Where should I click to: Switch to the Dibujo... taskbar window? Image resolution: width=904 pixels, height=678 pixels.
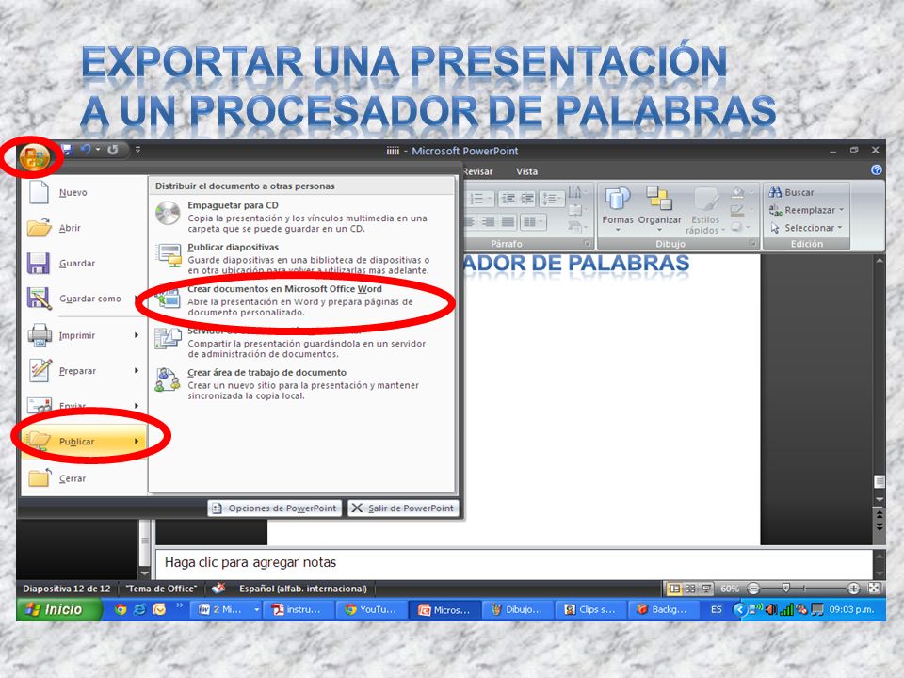(517, 609)
